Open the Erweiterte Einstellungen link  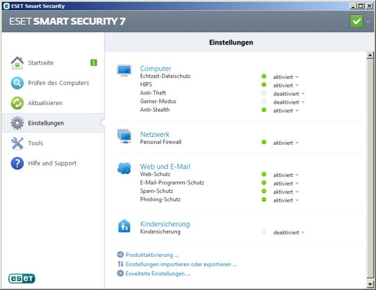tap(158, 274)
